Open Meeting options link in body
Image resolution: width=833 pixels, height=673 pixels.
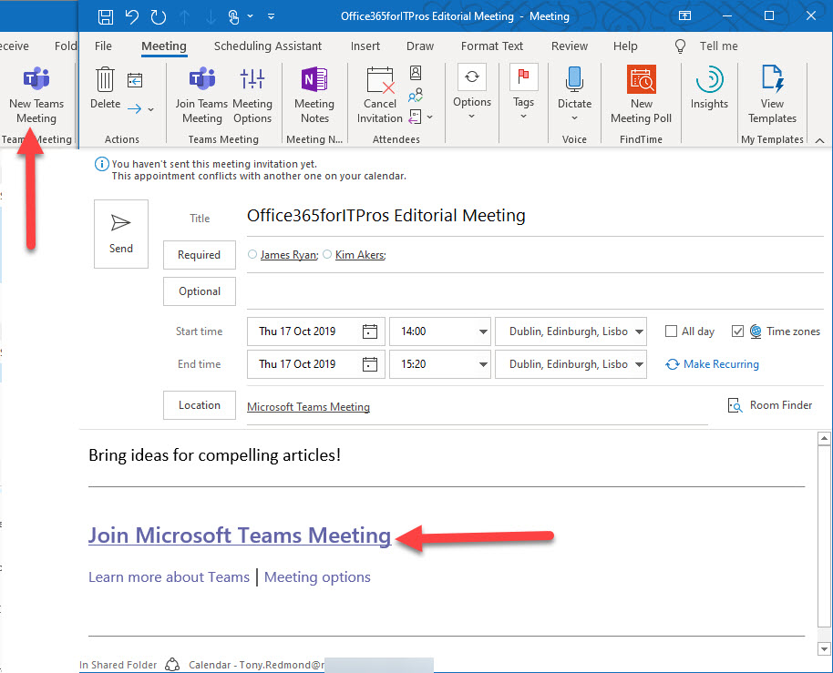click(x=317, y=577)
